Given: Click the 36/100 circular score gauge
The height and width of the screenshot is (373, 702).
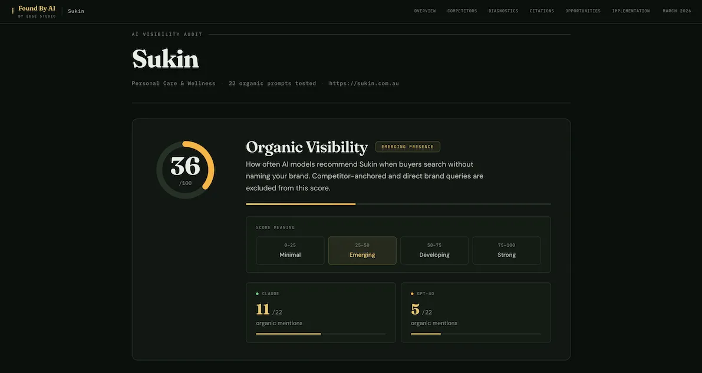Looking at the screenshot, I should pyautogui.click(x=185, y=170).
